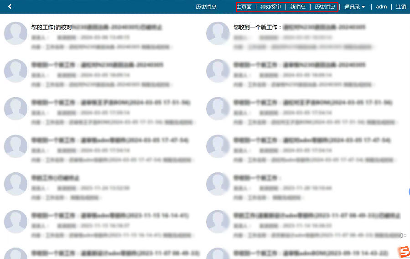The image size is (410, 259).
Task: Click the adm user name
Action: click(381, 7)
